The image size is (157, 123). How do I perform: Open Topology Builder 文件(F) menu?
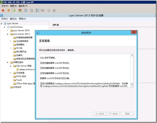4,19
